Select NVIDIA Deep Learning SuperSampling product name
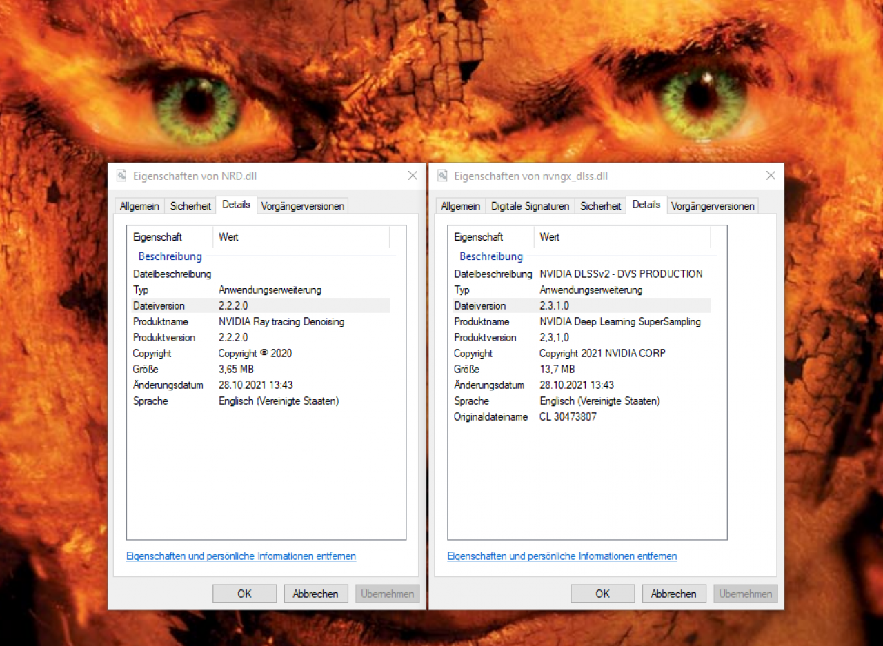This screenshot has width=883, height=646. [x=620, y=322]
